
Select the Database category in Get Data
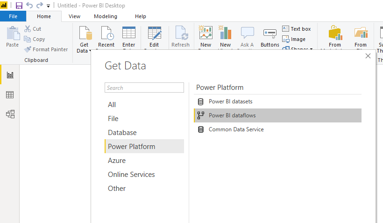(x=122, y=133)
